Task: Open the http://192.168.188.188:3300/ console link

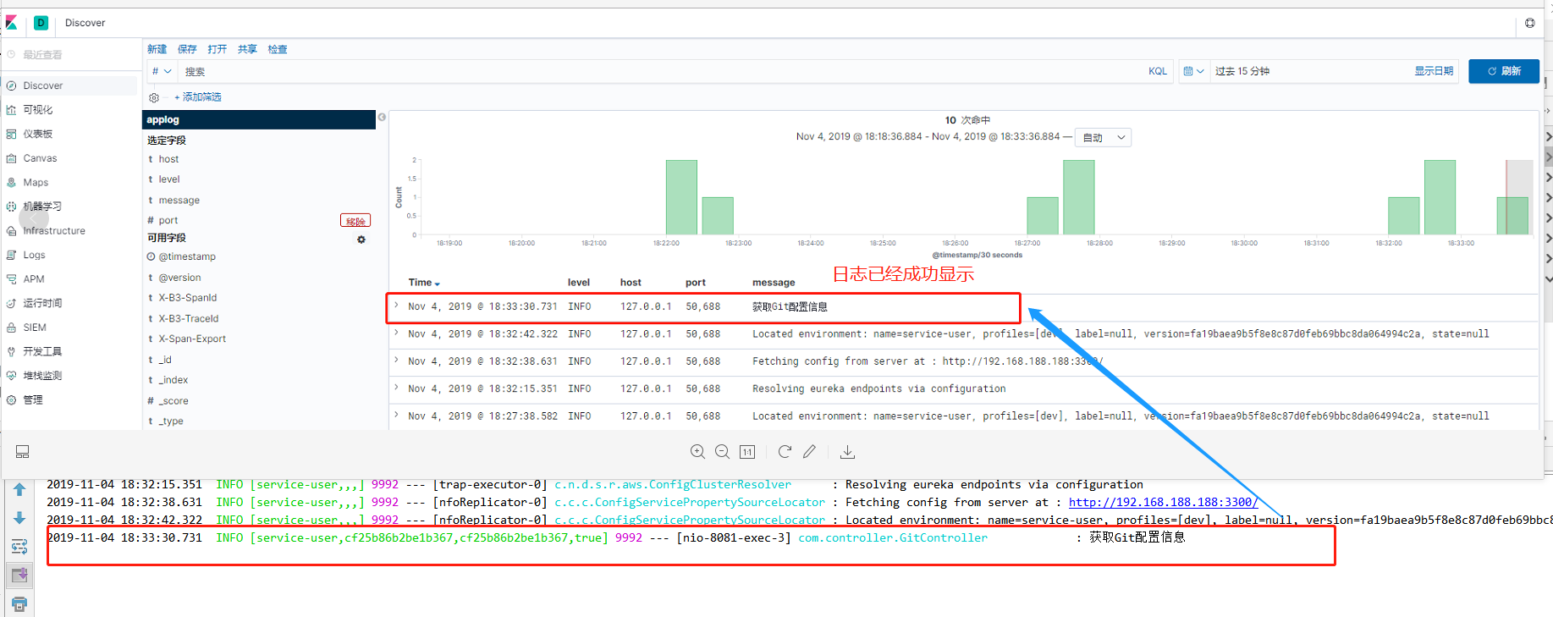Action: click(1163, 502)
